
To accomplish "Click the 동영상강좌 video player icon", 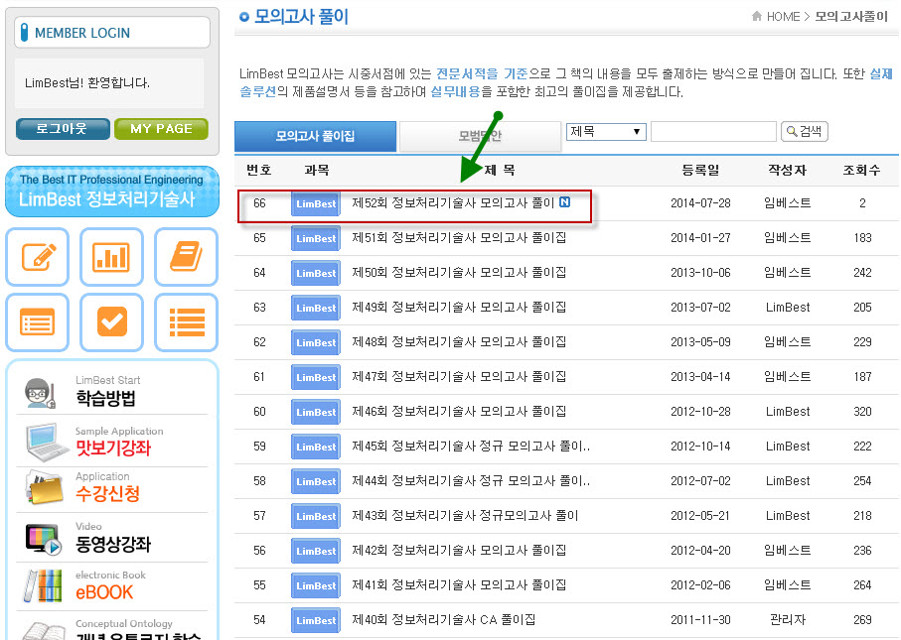I will (44, 539).
